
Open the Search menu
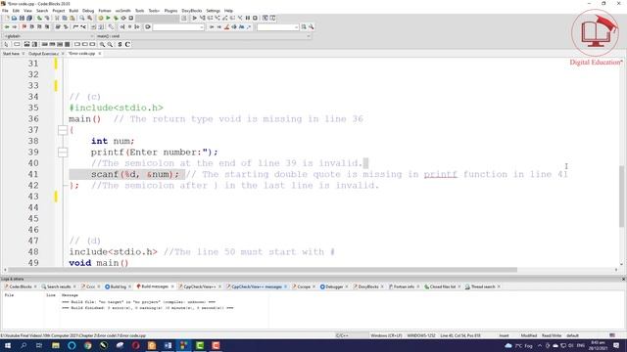coord(42,11)
